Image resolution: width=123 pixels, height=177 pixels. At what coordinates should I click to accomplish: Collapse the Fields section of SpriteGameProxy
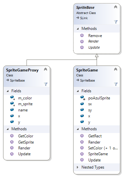(x=7, y=91)
